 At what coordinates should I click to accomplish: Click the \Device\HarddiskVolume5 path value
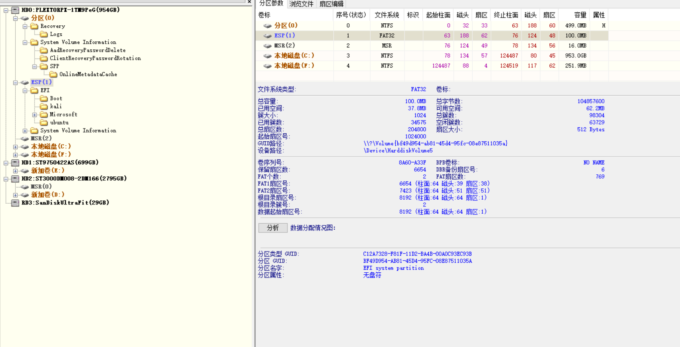[x=398, y=151]
